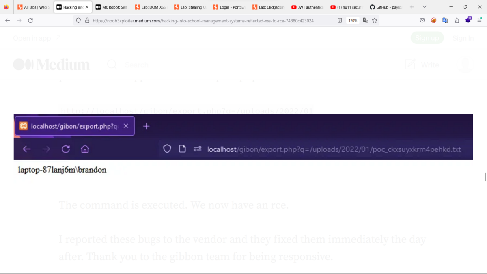Switch to the Lab: Clickjacking tab
The width and height of the screenshot is (487, 274).
tap(268, 7)
